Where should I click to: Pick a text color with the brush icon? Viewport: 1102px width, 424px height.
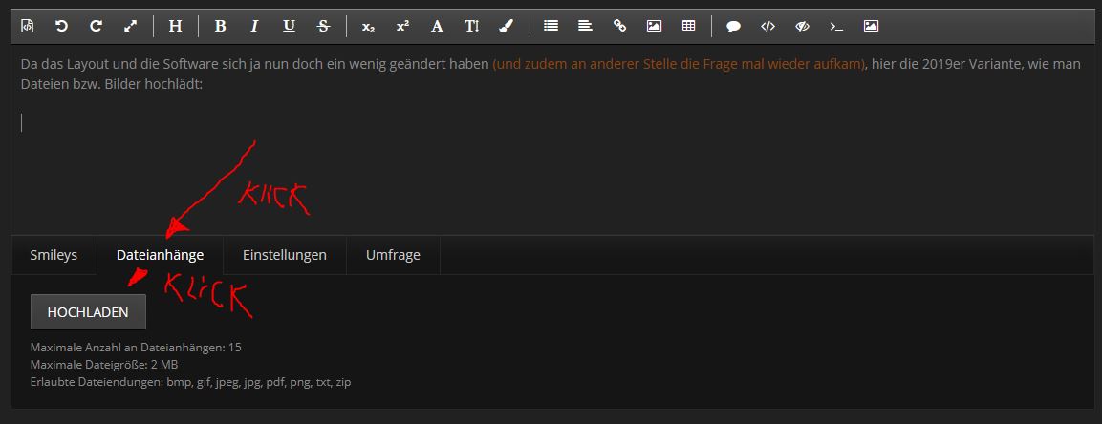tap(506, 27)
